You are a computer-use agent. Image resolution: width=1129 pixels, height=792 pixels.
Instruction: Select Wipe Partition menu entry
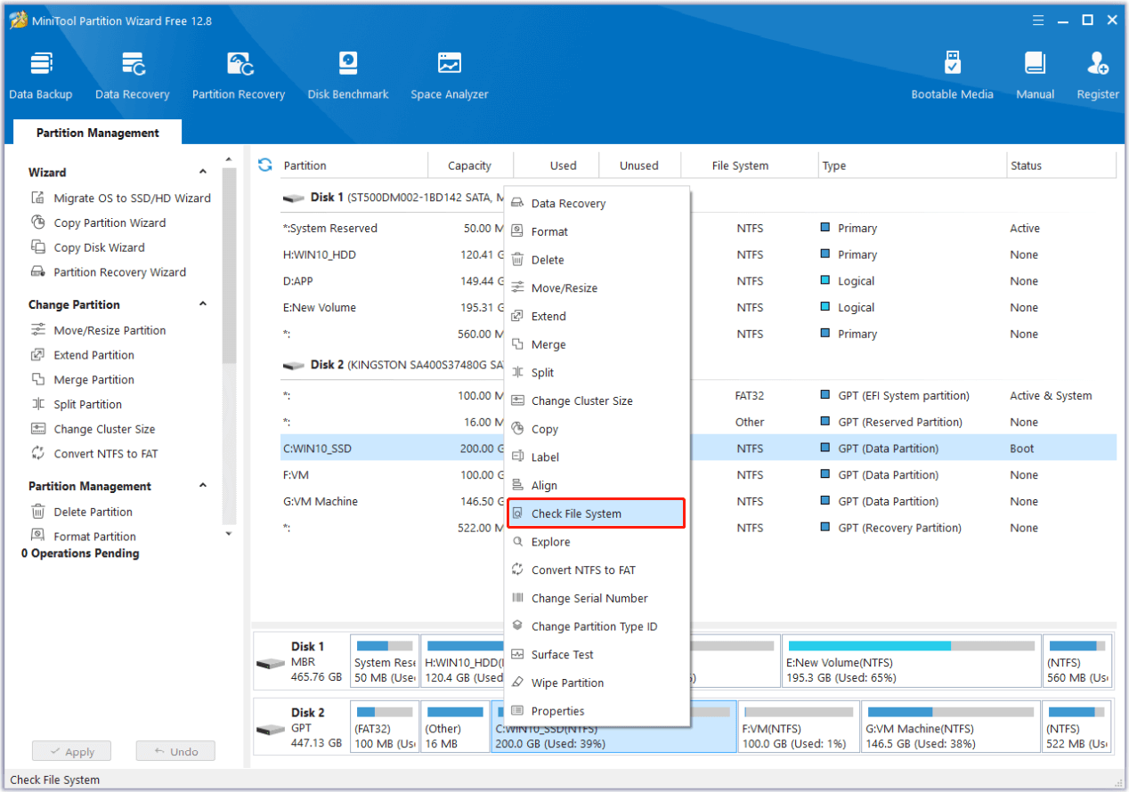click(x=567, y=683)
